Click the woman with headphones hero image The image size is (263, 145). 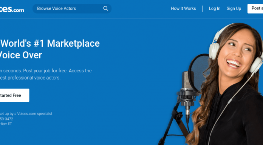[x=211, y=84]
